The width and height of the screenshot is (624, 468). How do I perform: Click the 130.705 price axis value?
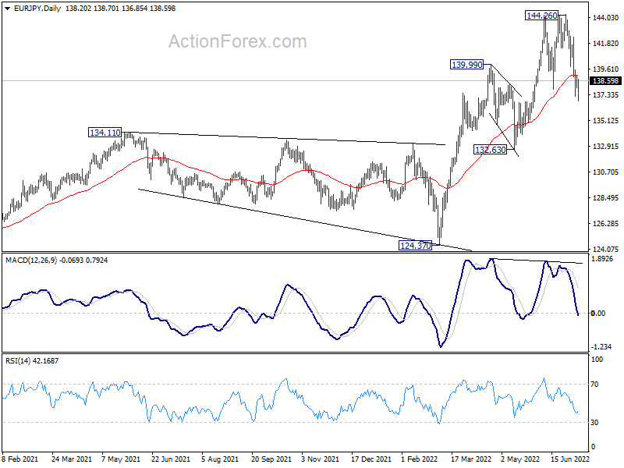pos(606,172)
